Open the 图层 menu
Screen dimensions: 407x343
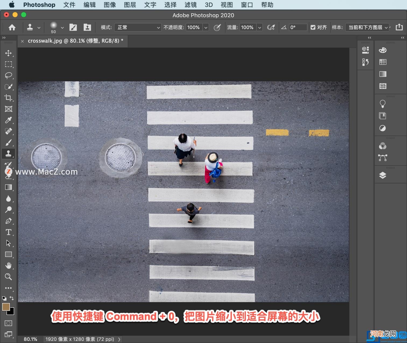click(x=130, y=5)
